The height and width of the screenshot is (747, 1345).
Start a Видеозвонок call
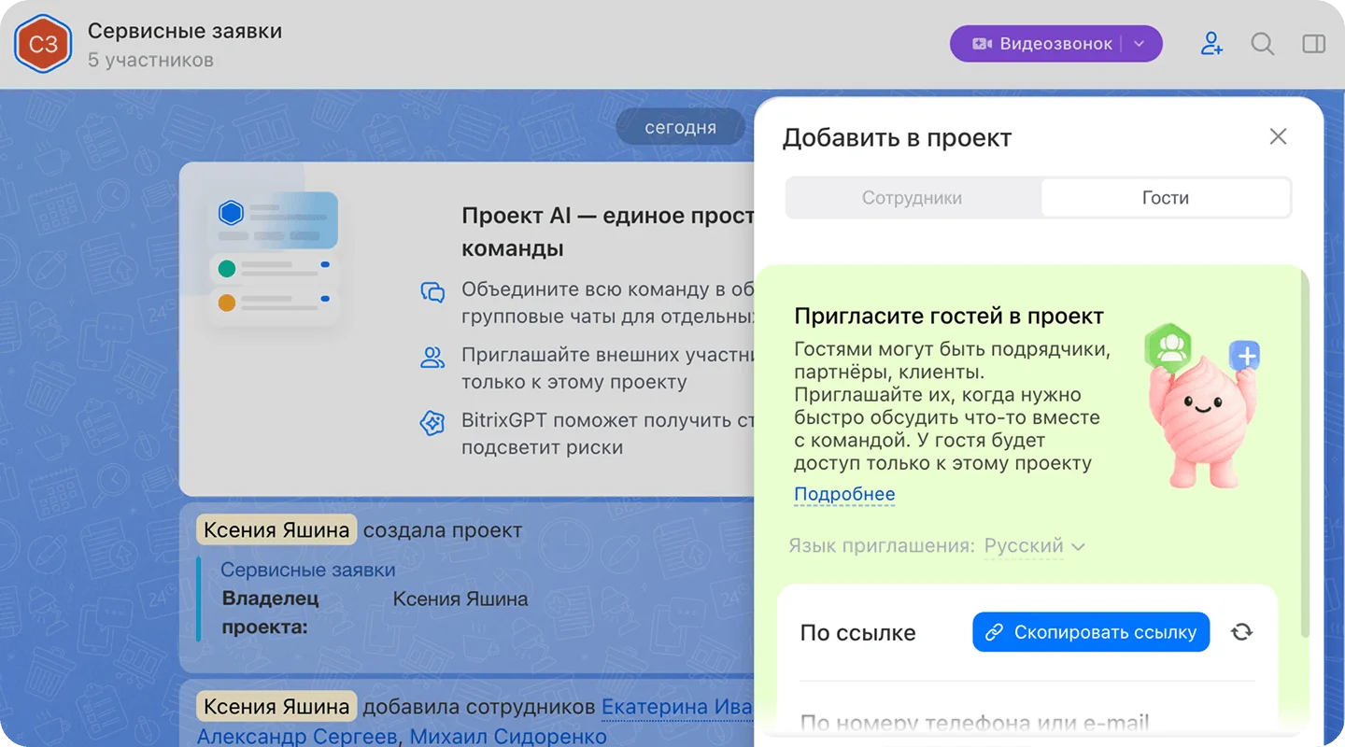click(1043, 44)
